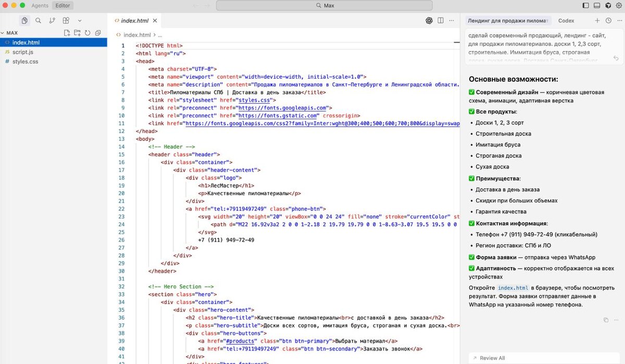Click the breadcrumb ellipsis after index.html
The height and width of the screenshot is (364, 625).
click(160, 35)
